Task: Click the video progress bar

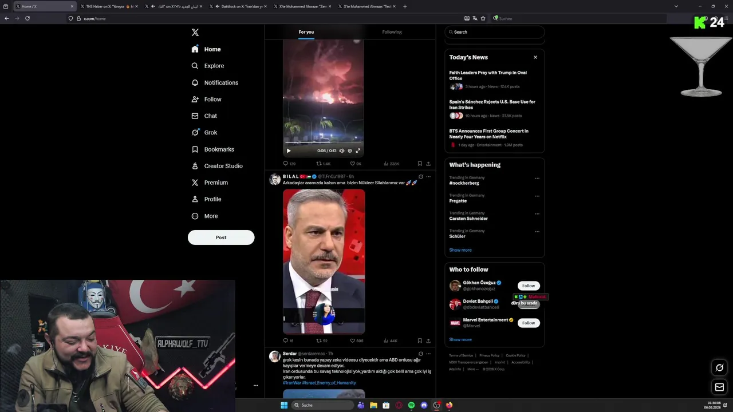Action: pos(323,143)
